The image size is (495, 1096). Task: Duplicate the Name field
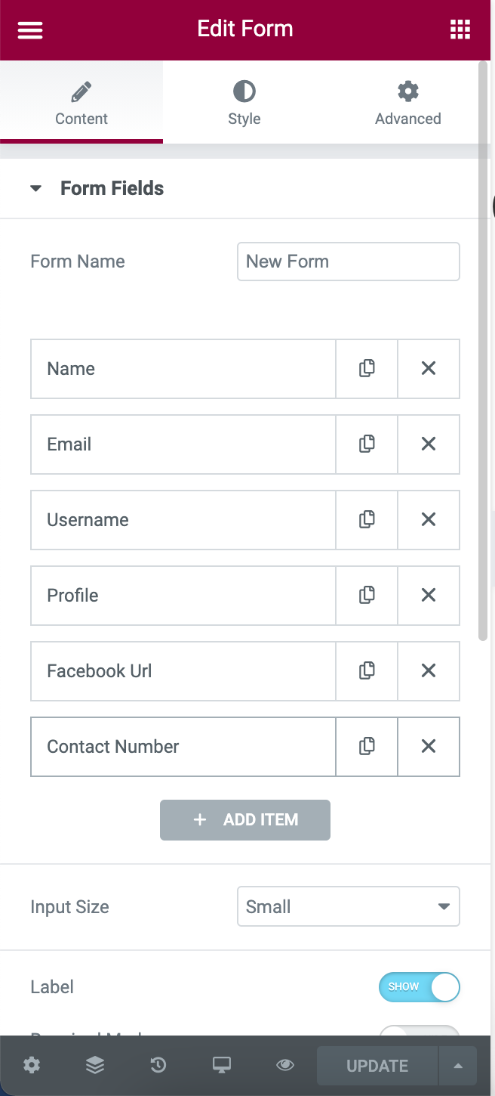tap(367, 369)
